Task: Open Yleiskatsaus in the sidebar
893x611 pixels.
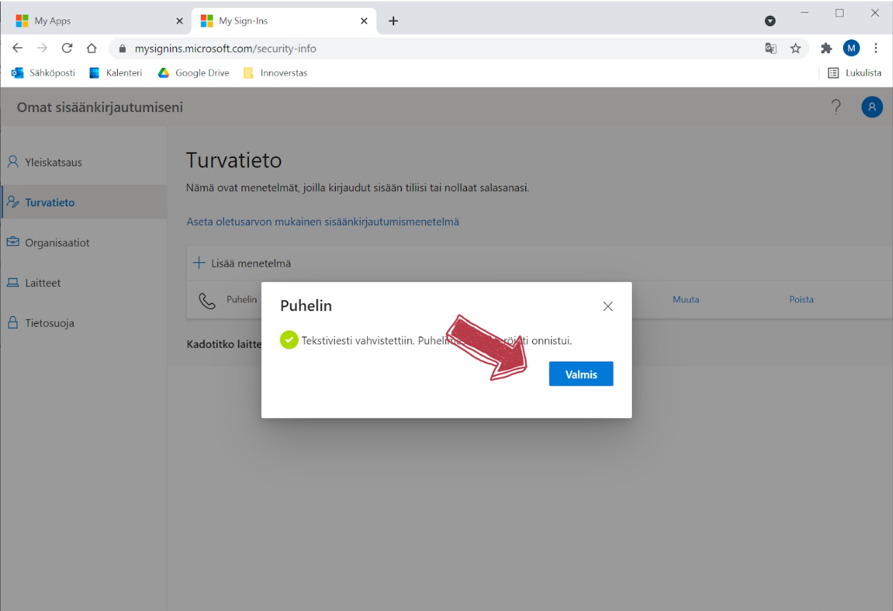Action: pos(83,162)
